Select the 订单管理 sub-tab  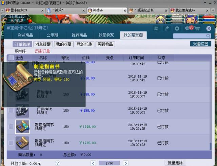[x=22, y=44]
